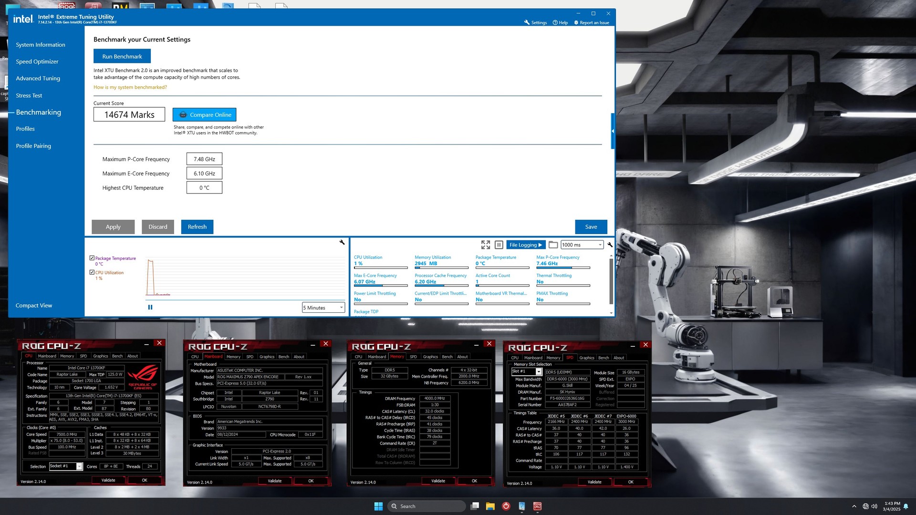Viewport: 916px width, 515px height.
Task: Click the Processor Cache Frequency progress bar
Action: tap(441, 286)
